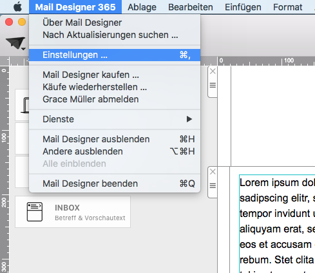Click into the Lorem ipsum text area

(x=277, y=224)
